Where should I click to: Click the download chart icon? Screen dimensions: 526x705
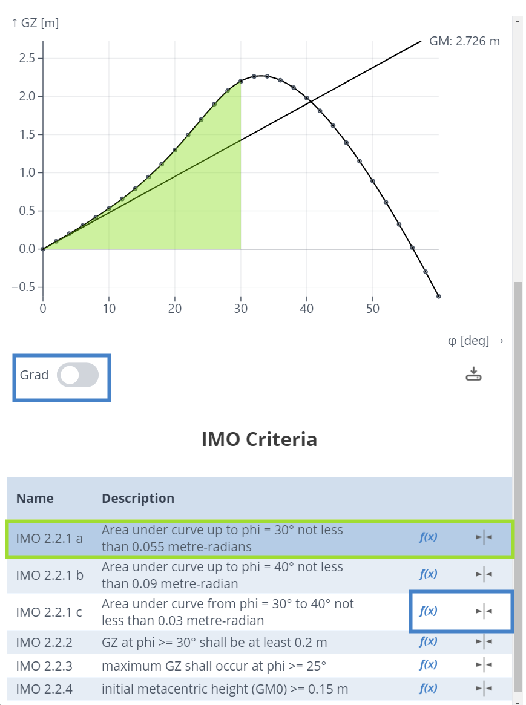[473, 375]
